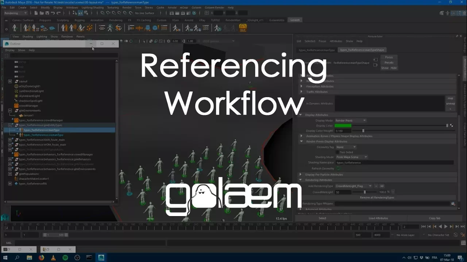Open the Shading Mode dropdown
467x262 pixels.
(352, 157)
